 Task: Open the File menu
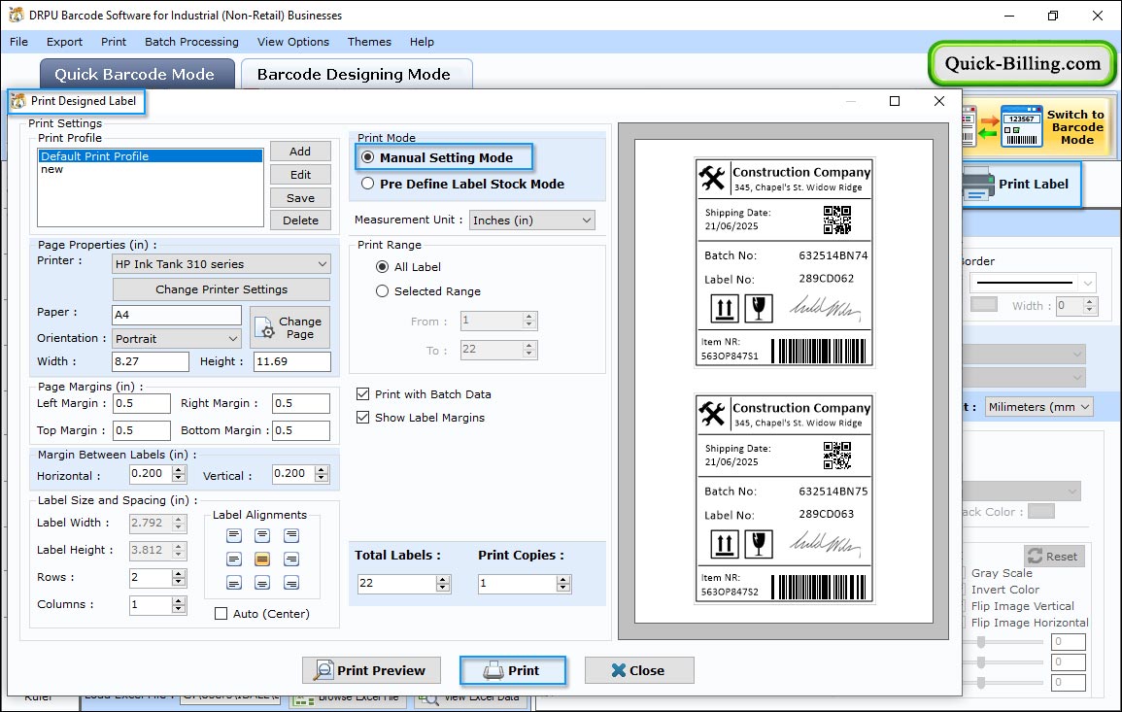point(19,42)
